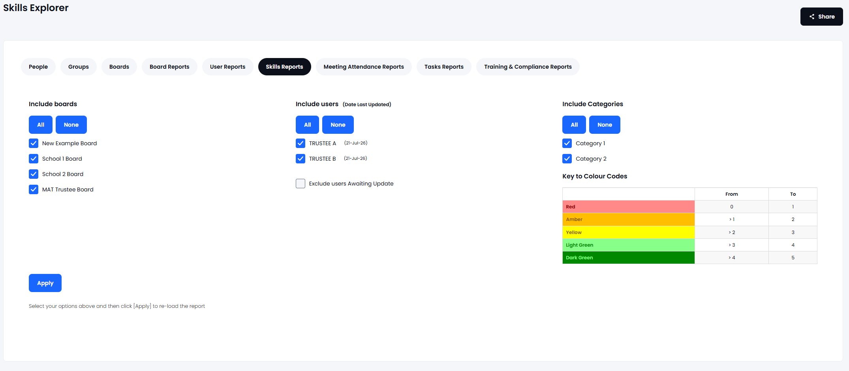The image size is (849, 371).
Task: Click the Amber colour code cell
Action: click(628, 219)
